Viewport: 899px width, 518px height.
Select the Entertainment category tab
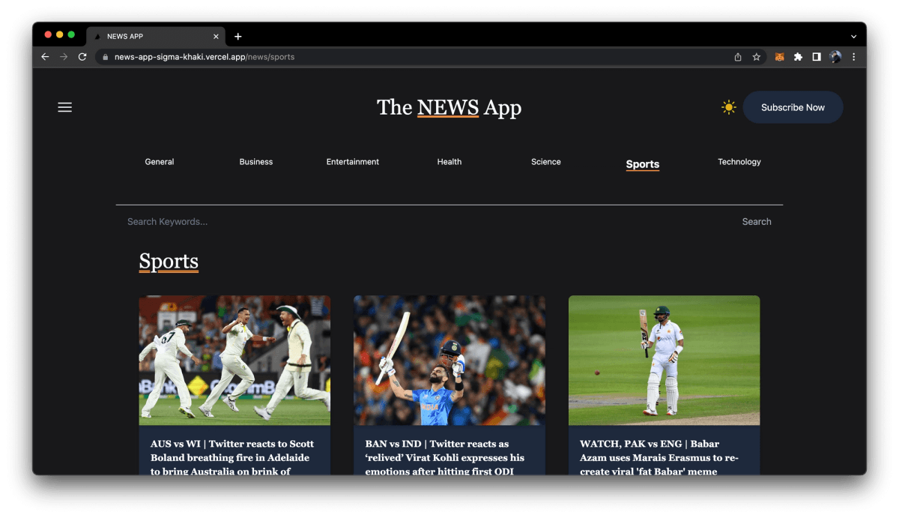(x=352, y=161)
